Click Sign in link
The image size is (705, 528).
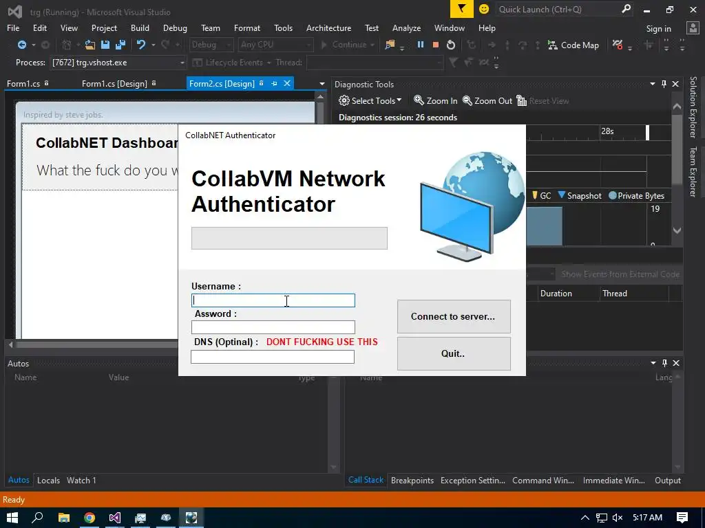click(x=658, y=28)
